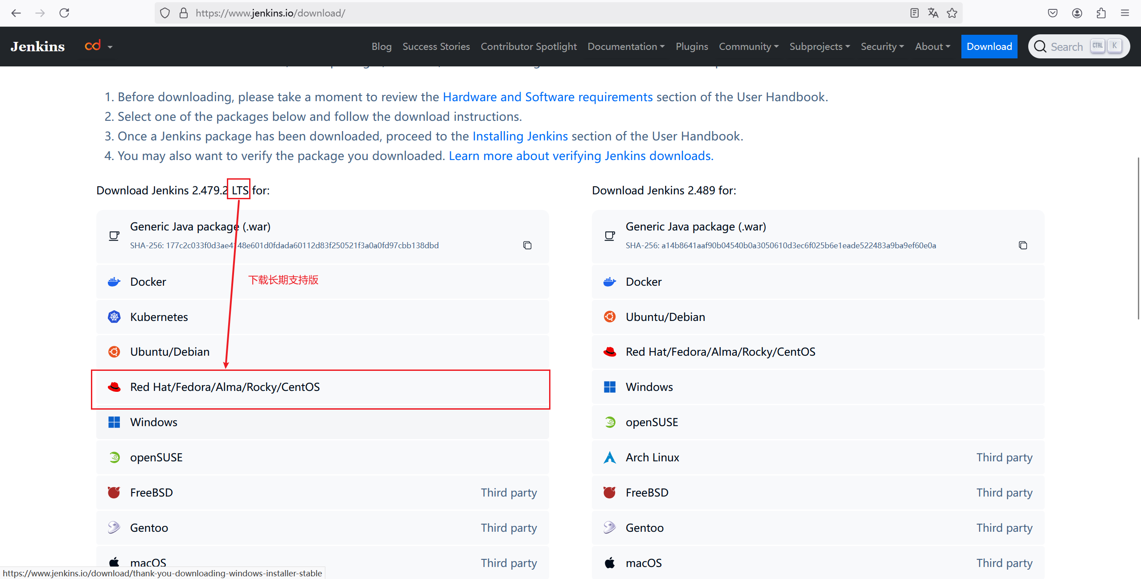Click the padlock site information icon
Screen dimensions: 1141x579
[x=183, y=13]
